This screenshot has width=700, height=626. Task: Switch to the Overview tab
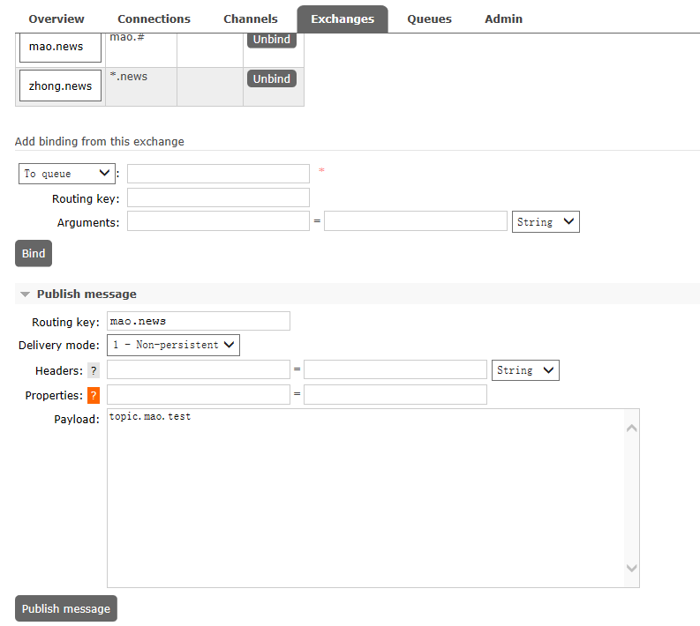[56, 19]
